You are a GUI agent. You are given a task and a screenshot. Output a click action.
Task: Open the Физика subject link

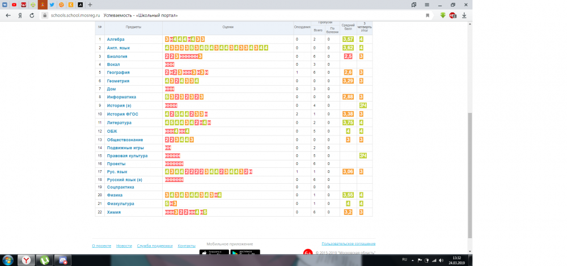pyautogui.click(x=115, y=195)
